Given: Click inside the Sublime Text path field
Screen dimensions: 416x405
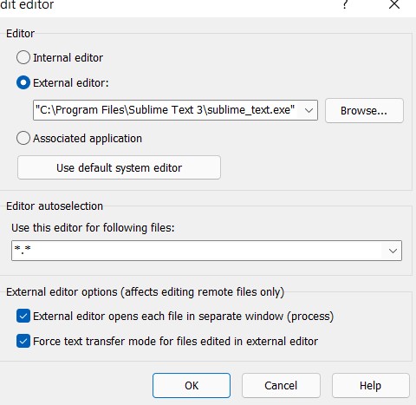Looking at the screenshot, I should [167, 110].
